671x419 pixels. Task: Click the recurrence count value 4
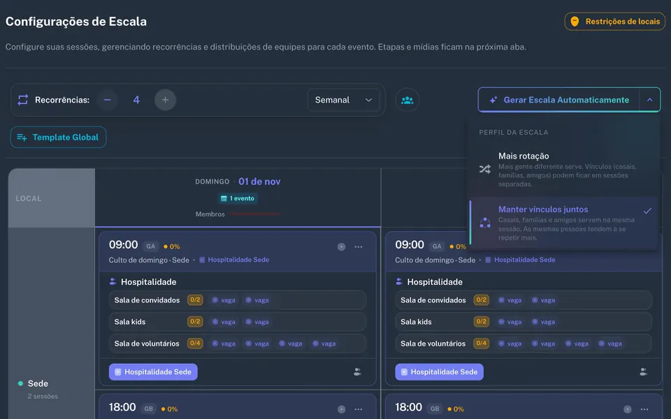pyautogui.click(x=136, y=100)
